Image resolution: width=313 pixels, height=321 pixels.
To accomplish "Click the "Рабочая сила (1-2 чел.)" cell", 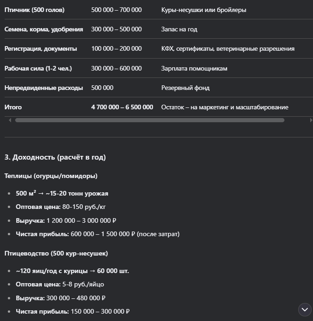I will coord(38,68).
